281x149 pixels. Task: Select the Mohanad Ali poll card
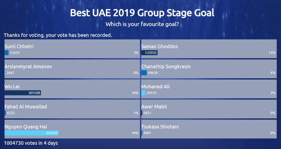[x=209, y=89]
